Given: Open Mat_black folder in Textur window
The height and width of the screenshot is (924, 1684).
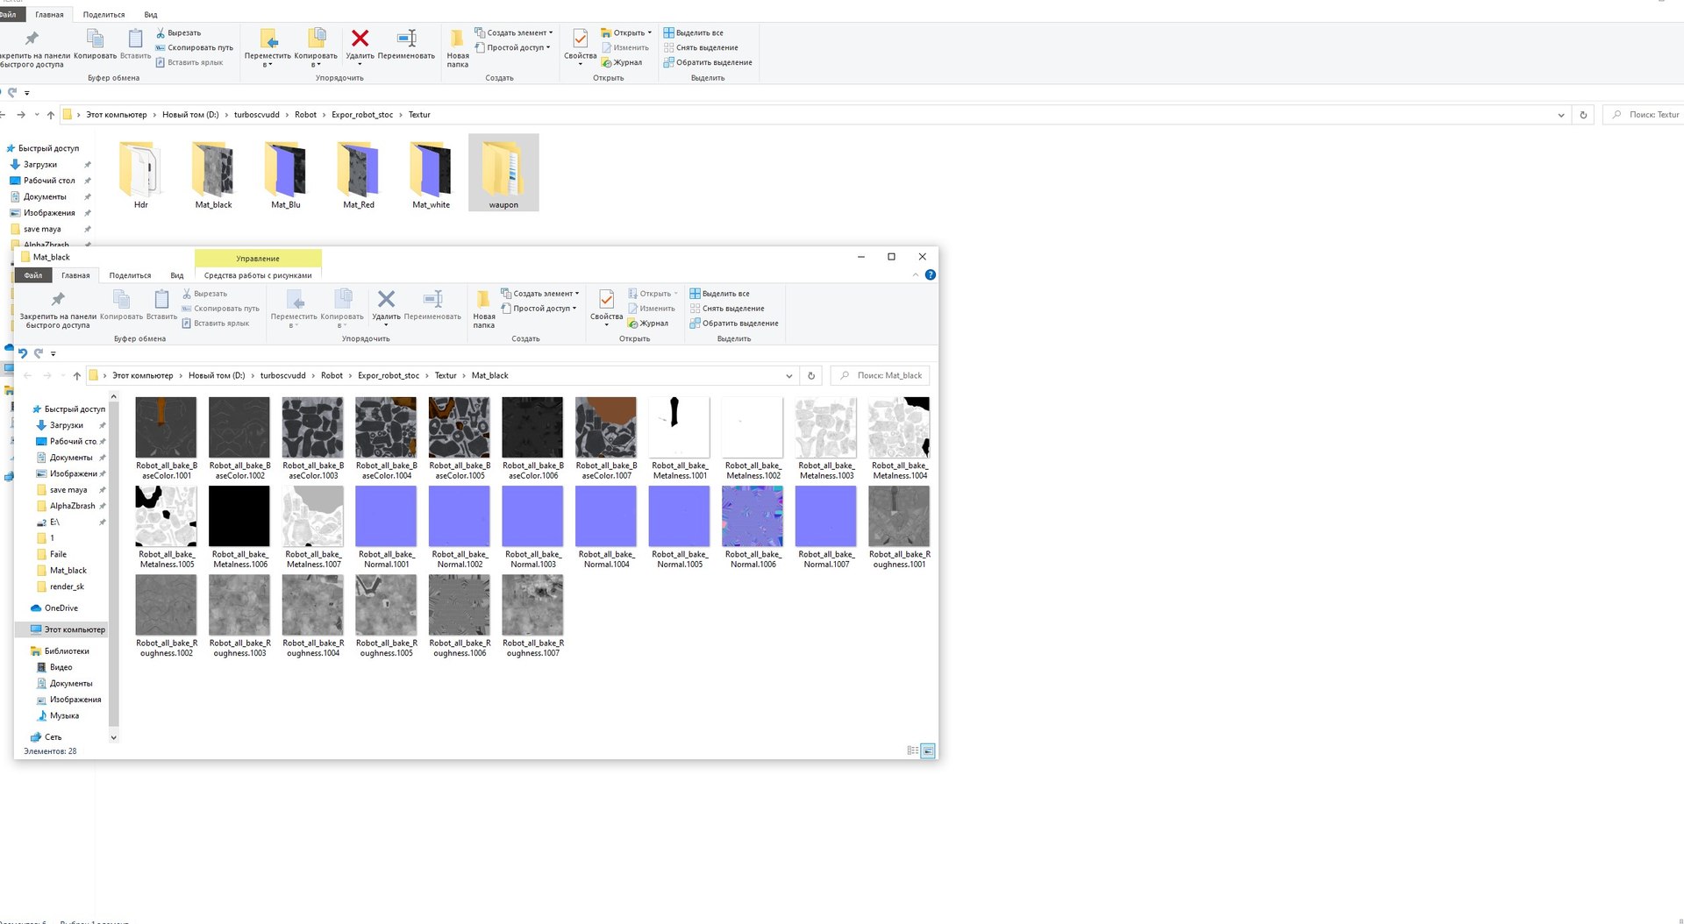Looking at the screenshot, I should click(213, 174).
